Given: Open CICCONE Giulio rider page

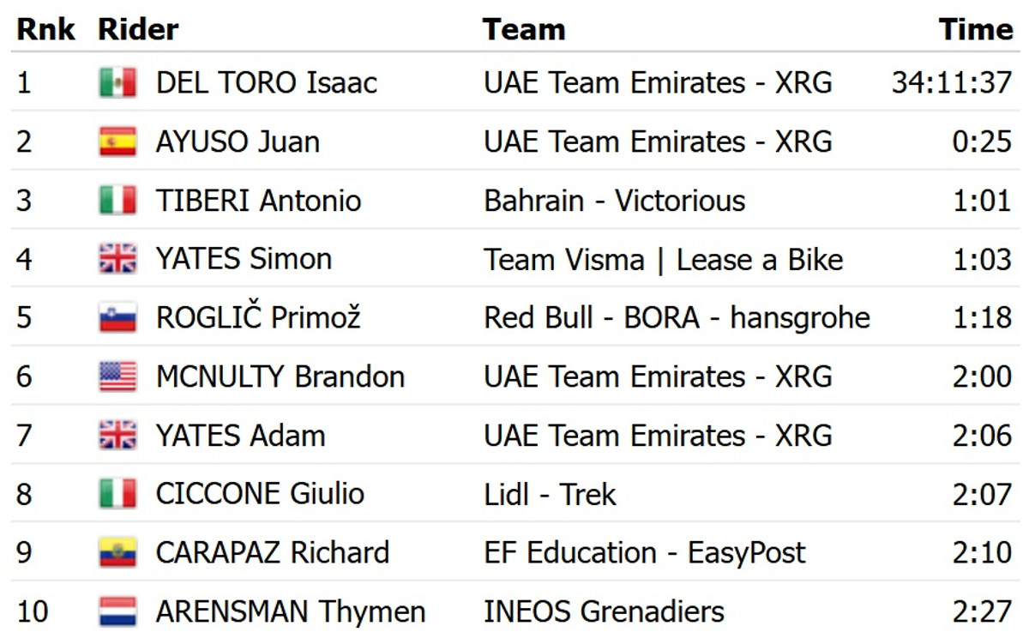Looking at the screenshot, I should tap(260, 495).
